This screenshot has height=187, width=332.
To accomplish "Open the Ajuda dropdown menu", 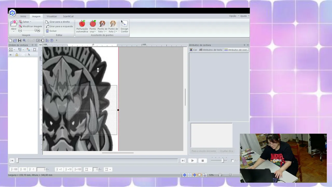I will click(244, 16).
